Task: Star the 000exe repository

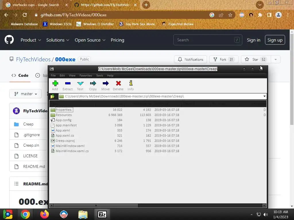Action: [x=256, y=60]
